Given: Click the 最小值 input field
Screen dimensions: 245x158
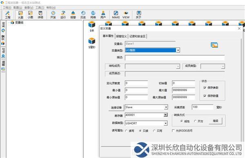Looking at the screenshot, I should pyautogui.click(x=136, y=90).
